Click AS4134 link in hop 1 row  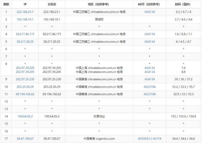[149, 12]
